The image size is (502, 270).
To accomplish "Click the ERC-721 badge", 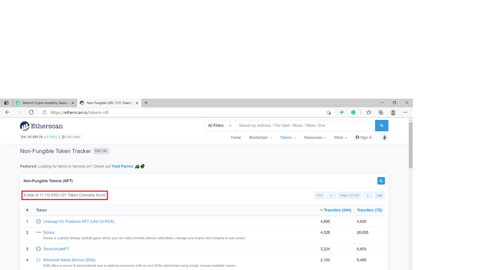I will pyautogui.click(x=101, y=151).
